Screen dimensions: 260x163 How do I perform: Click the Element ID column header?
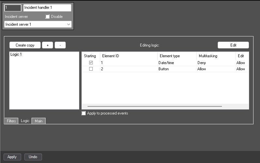click(129, 56)
